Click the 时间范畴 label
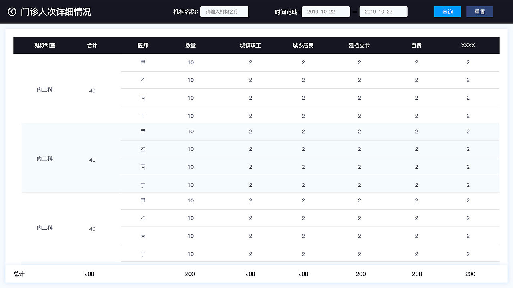 (x=287, y=12)
